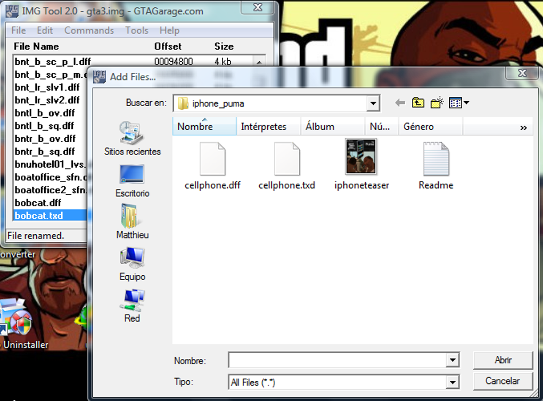Select boatoffice_sfn entry in list

[51, 177]
